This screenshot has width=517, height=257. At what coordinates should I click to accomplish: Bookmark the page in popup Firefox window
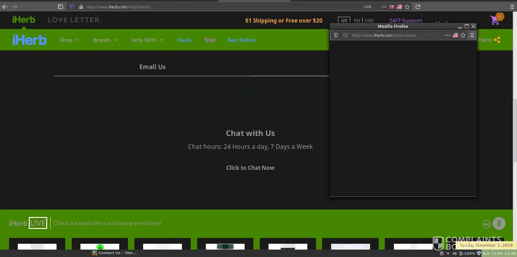point(463,35)
